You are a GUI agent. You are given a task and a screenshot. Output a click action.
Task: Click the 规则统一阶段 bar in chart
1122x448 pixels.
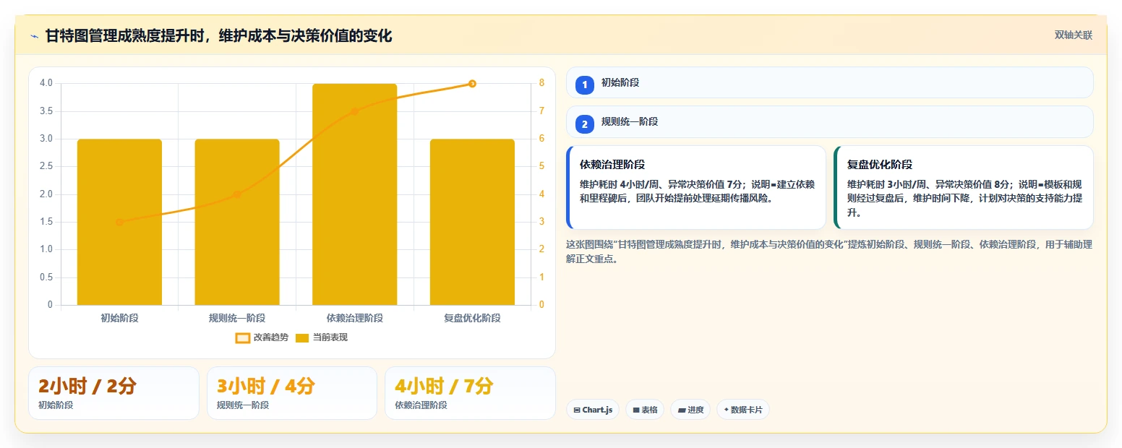pyautogui.click(x=237, y=222)
